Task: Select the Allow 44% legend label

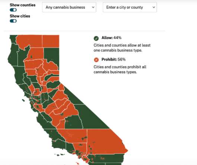Action: coord(112,38)
